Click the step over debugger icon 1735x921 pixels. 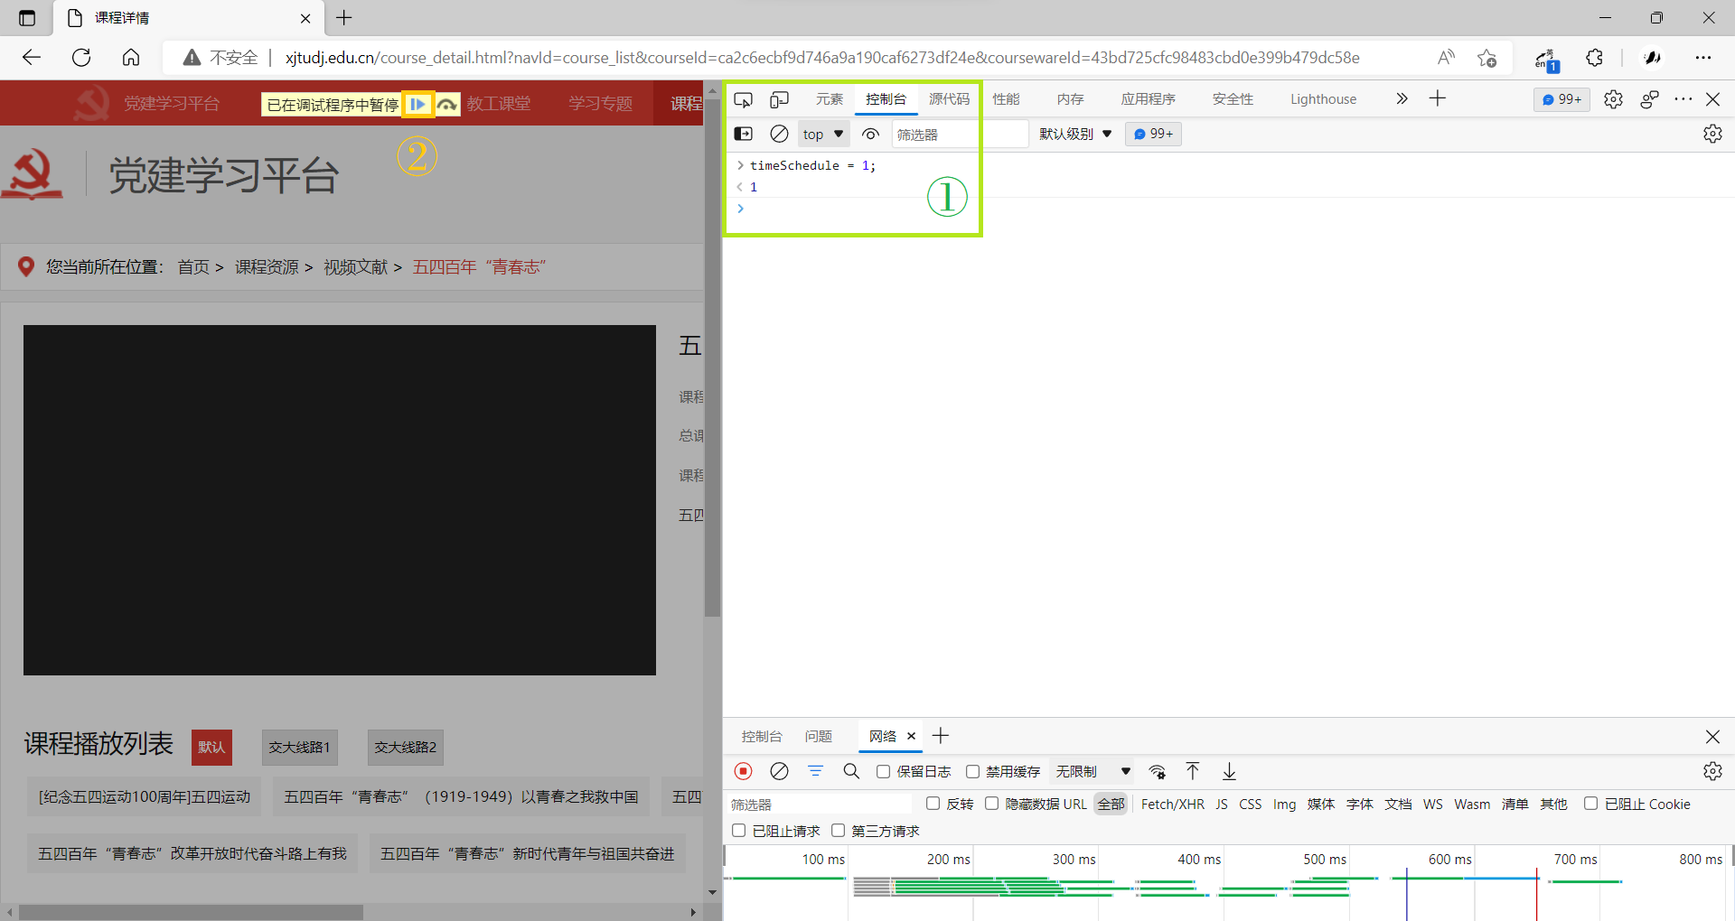[x=447, y=105]
